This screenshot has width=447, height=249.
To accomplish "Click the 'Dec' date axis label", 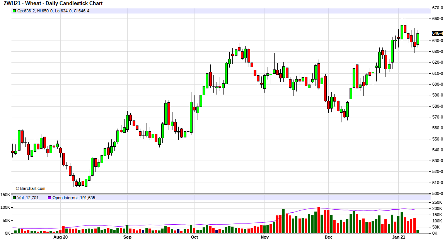I will [328, 237].
